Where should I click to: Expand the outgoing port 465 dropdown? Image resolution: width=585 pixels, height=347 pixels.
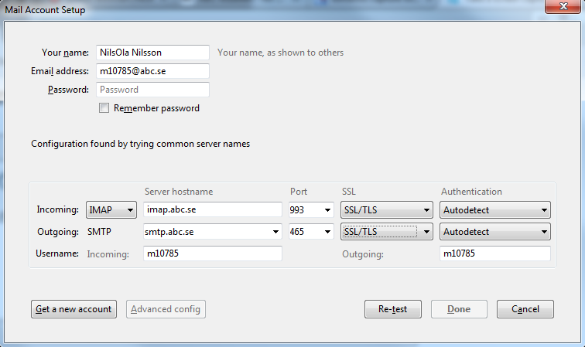pos(310,231)
